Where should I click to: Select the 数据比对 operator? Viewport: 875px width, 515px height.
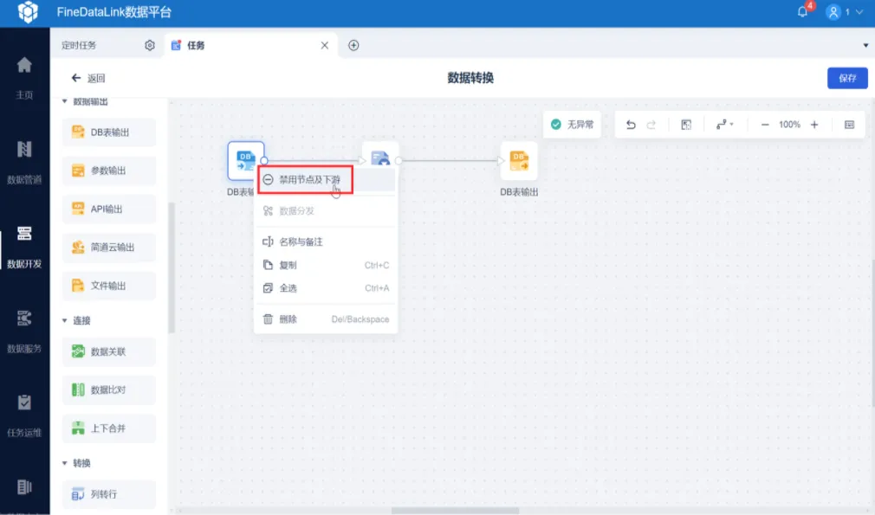click(109, 389)
